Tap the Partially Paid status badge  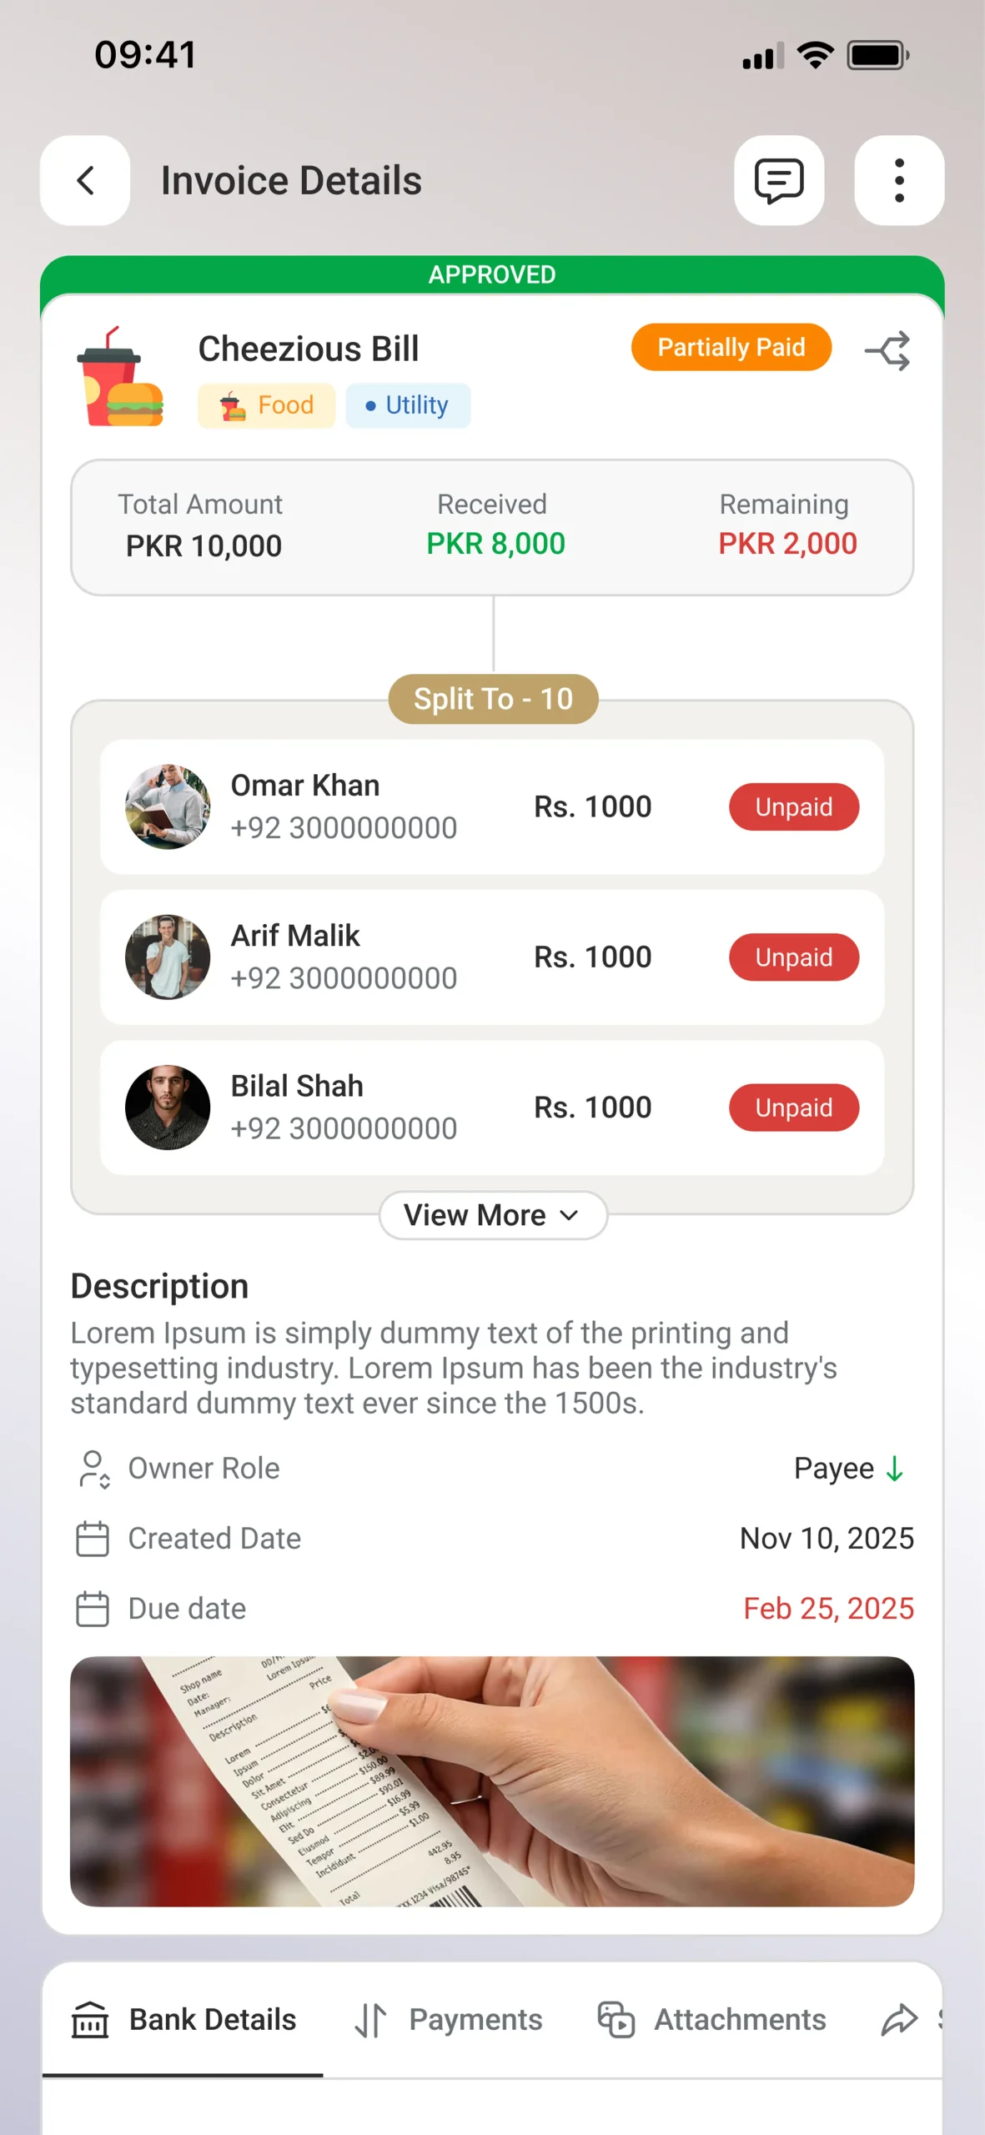731,347
